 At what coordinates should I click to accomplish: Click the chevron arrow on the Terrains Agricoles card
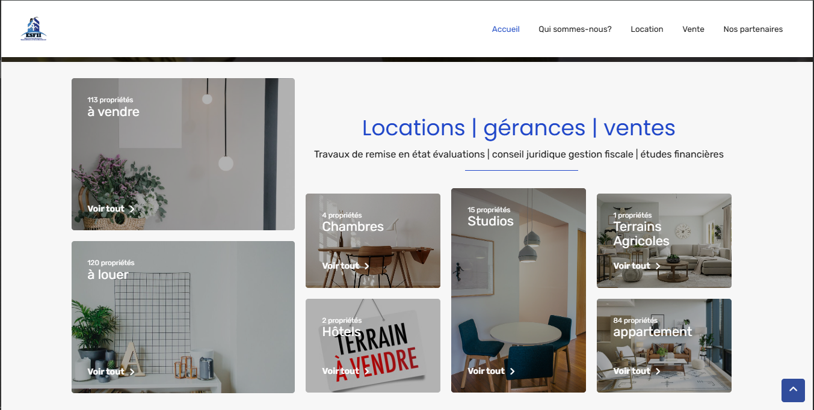coord(658,266)
